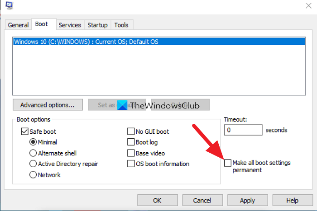Choose the Alternate shell radio button
Screen dimensions: 317x211
(33, 153)
